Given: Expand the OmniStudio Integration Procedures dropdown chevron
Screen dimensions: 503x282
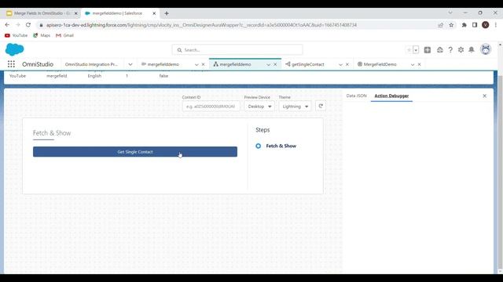Looking at the screenshot, I should 130,64.
